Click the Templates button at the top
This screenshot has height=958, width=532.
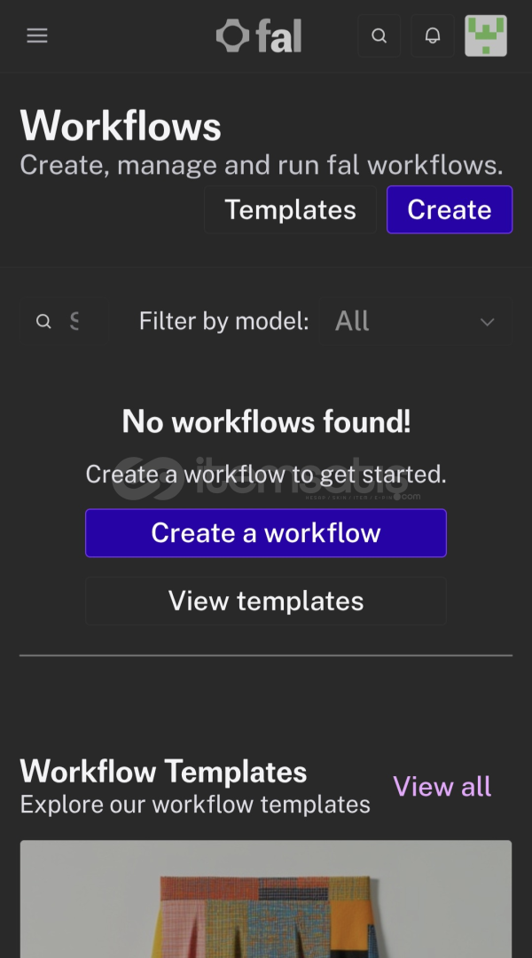[x=290, y=209]
